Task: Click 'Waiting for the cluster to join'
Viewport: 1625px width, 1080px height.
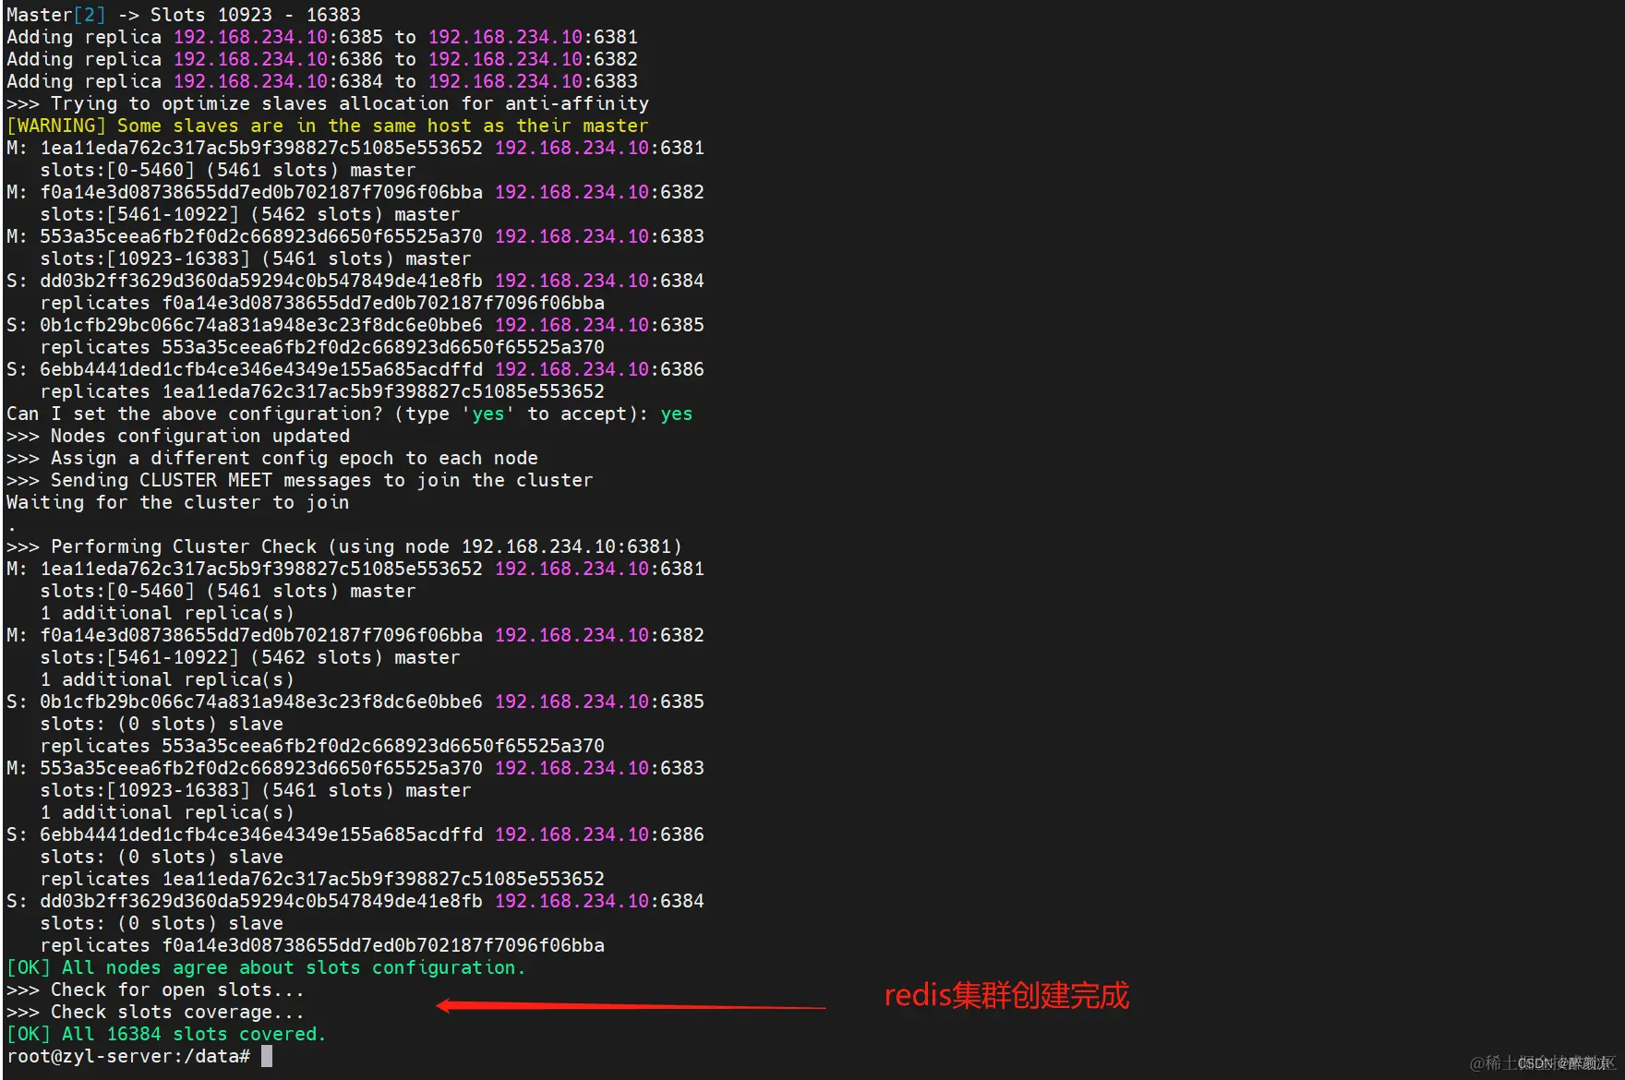Action: coord(178,502)
